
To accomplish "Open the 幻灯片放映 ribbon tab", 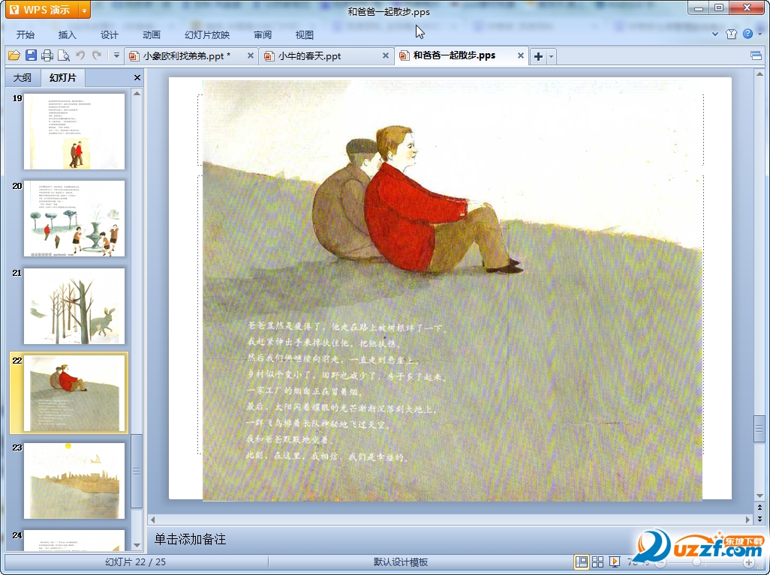I will (207, 34).
